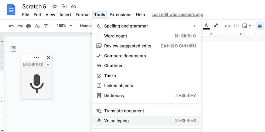265x132 pixels.
Task: Click the insert image icon
Action: point(244,26)
